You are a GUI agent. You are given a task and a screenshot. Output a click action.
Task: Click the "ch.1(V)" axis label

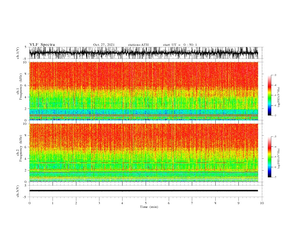(x=18, y=53)
